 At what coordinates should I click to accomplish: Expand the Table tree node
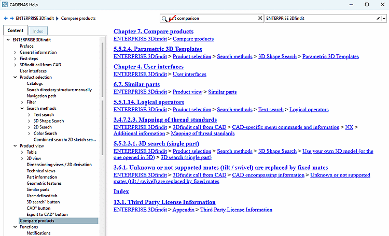(x=22, y=152)
